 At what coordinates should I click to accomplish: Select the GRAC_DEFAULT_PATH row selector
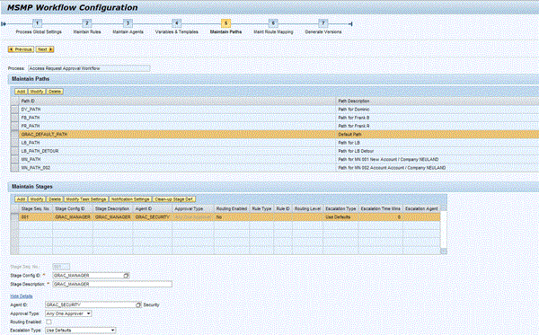coord(14,135)
